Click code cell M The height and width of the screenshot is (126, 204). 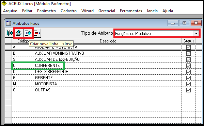[x=23, y=84]
